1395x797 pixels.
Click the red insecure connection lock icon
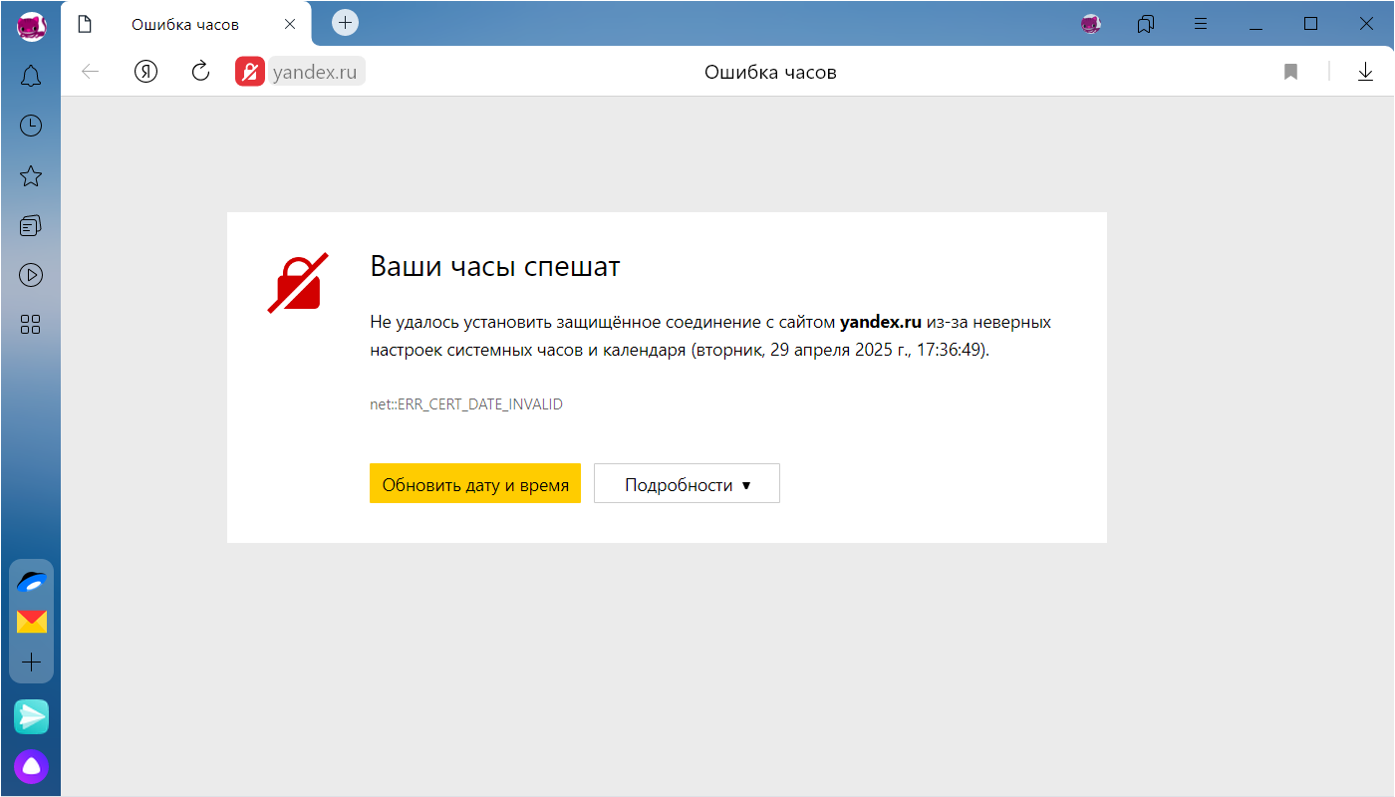point(250,72)
